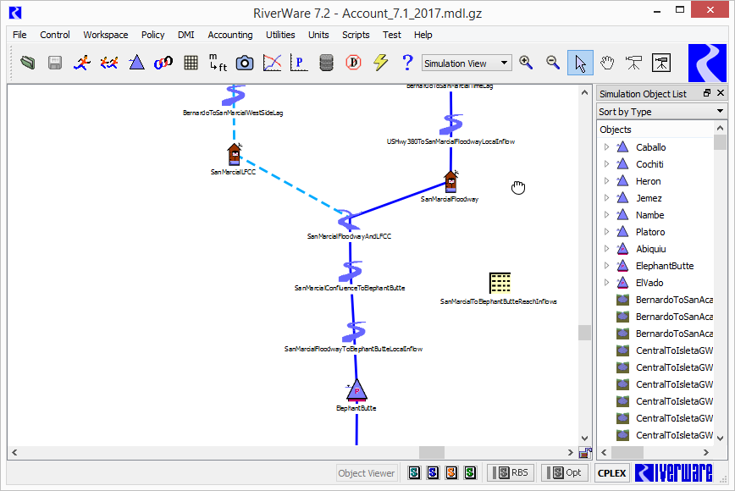Expand the Jemez tree node
This screenshot has width=735, height=491.
pyautogui.click(x=606, y=198)
